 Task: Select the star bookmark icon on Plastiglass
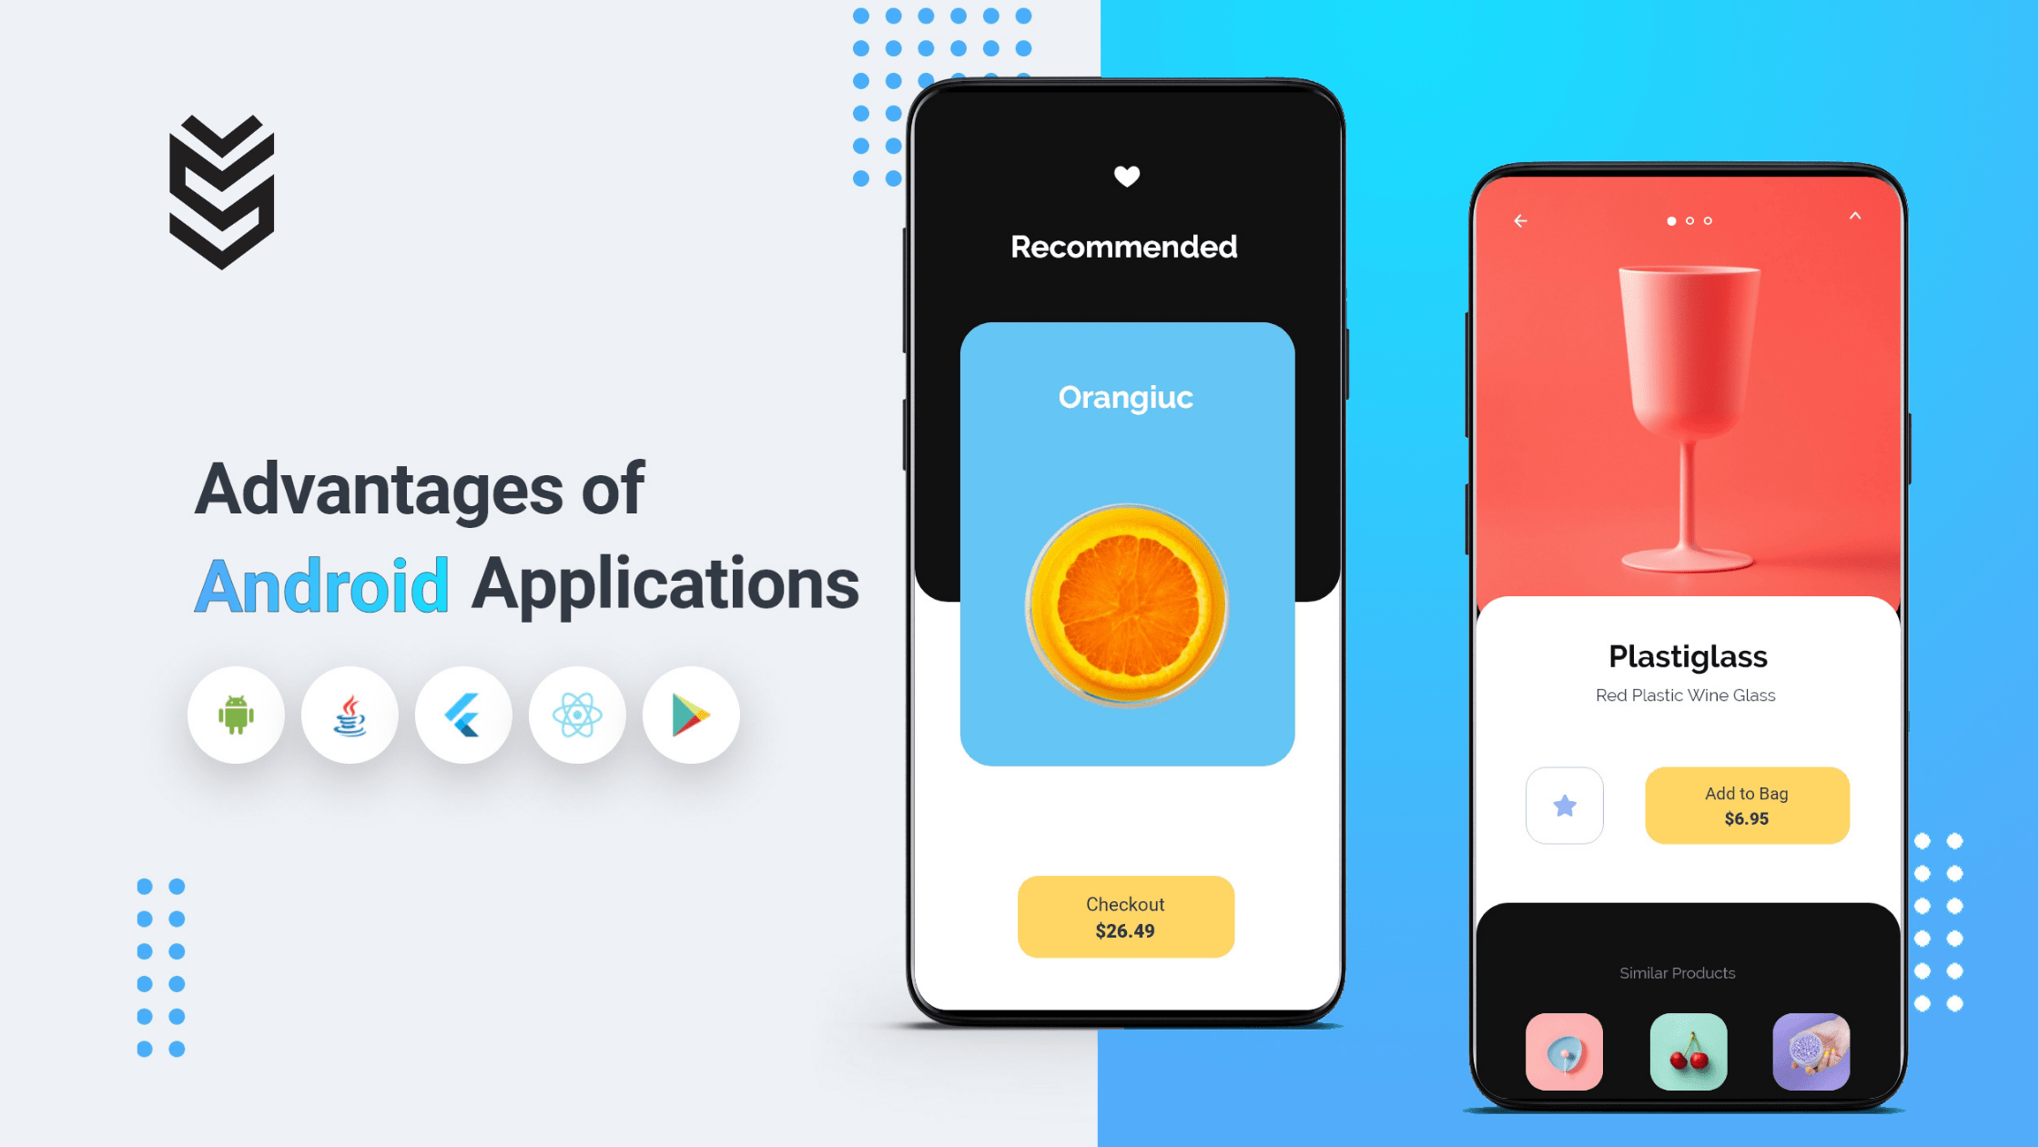click(1564, 806)
